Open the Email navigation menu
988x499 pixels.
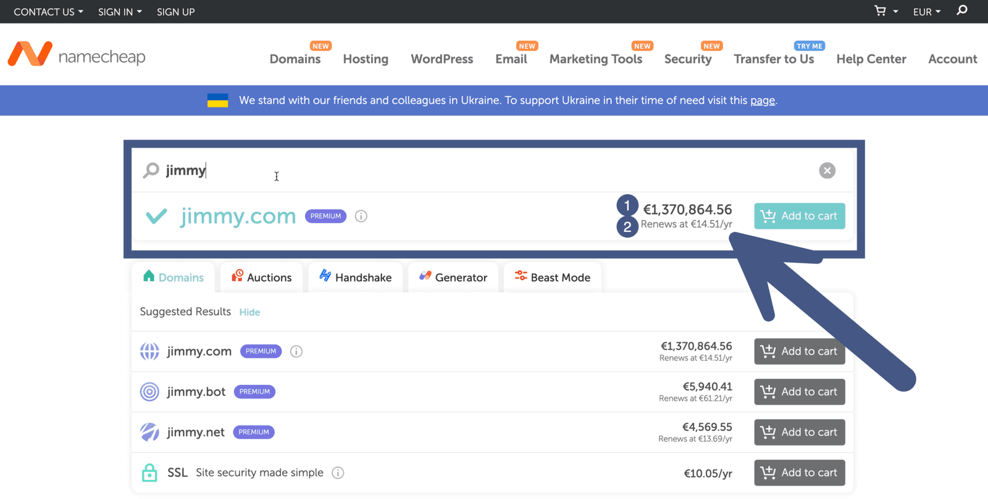point(511,59)
